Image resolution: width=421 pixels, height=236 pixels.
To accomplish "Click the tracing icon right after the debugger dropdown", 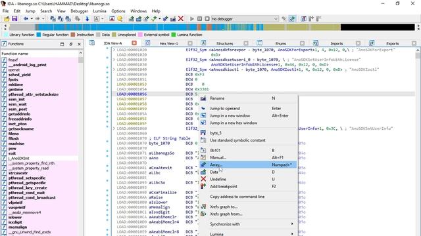I will coord(284,19).
